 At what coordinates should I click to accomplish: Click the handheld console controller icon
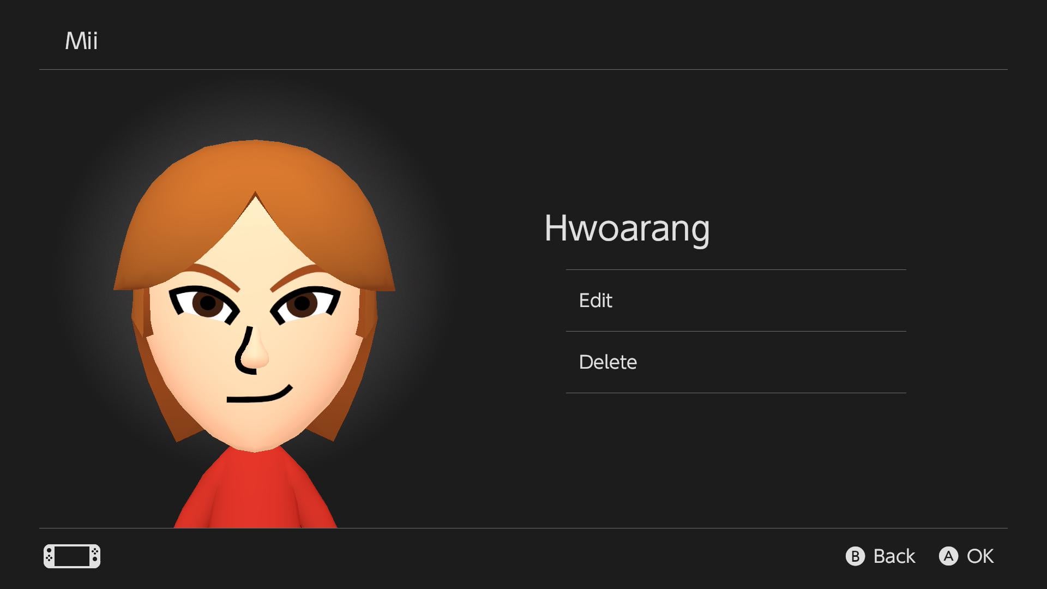[x=72, y=556]
